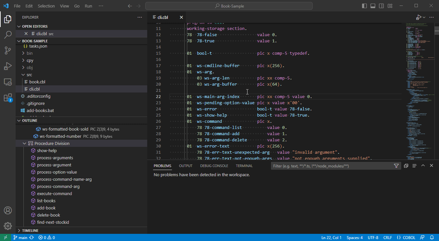Open the View menu
The width and height of the screenshot is (439, 241).
pyautogui.click(x=64, y=6)
